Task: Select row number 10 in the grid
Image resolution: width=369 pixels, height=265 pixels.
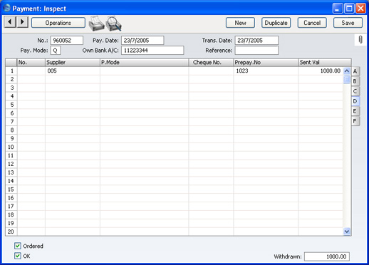Action: [11, 147]
